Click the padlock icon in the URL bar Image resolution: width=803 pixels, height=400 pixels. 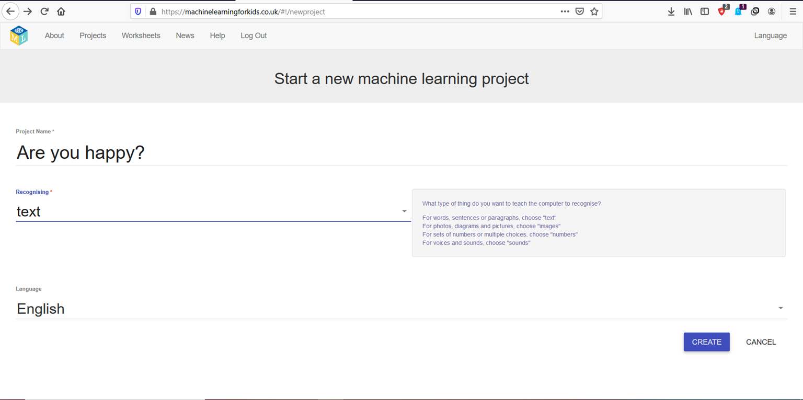(152, 11)
